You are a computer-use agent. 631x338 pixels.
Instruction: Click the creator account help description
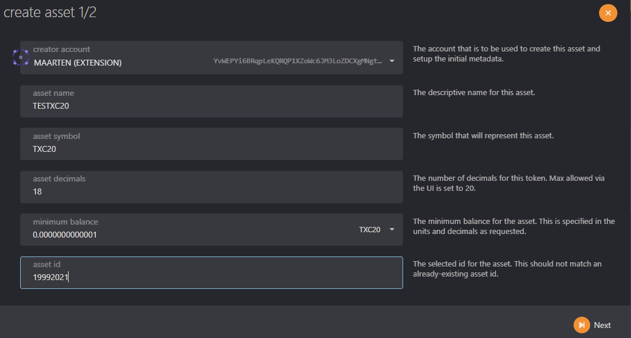(506, 54)
